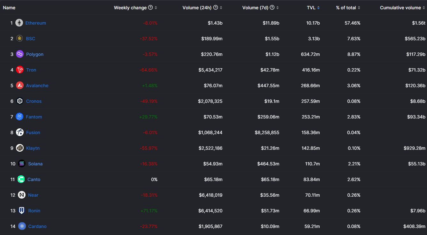Viewport: 427px width, 235px height.
Task: Click the Avalanche chain logo icon
Action: (20, 86)
